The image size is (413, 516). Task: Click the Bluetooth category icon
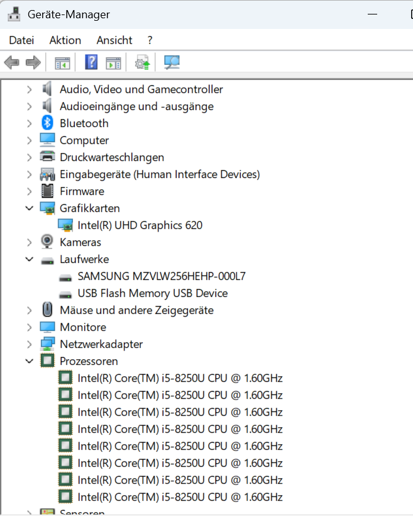(47, 123)
